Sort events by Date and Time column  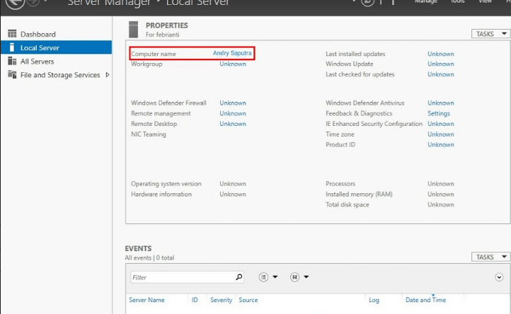click(x=425, y=300)
